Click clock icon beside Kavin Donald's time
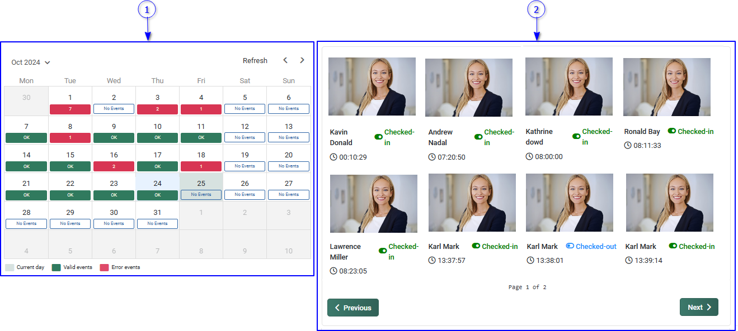 pyautogui.click(x=334, y=157)
